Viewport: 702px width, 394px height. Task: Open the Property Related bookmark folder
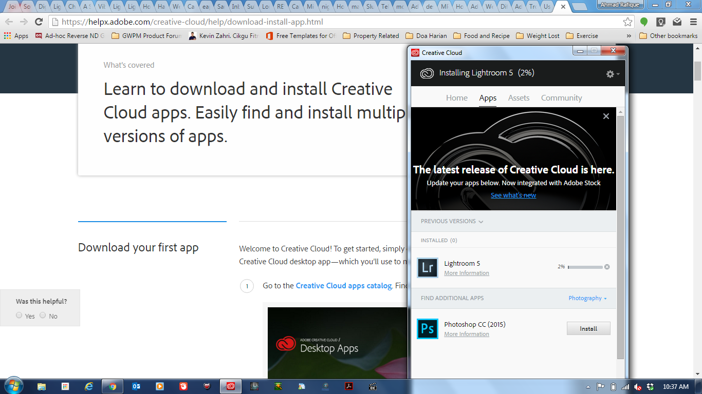371,36
